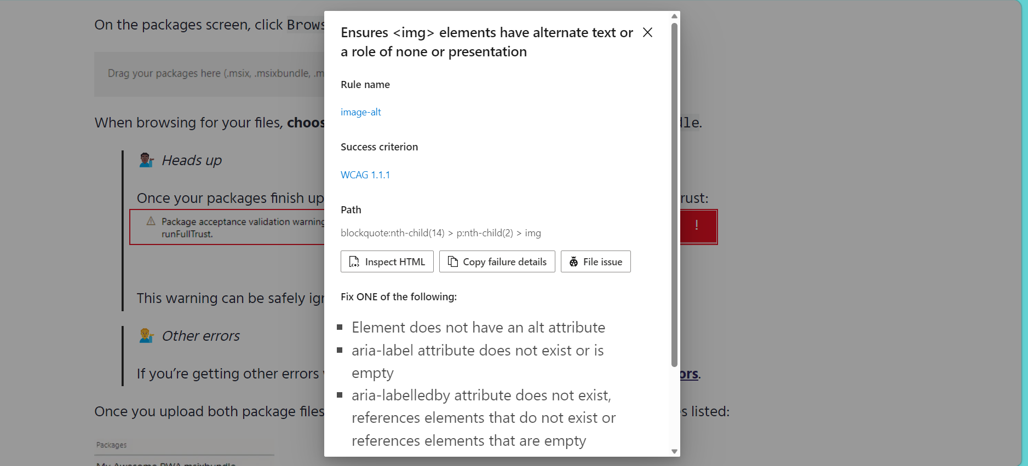Viewport: 1028px width, 466px height.
Task: Open the WCAG 1.1.1 success criterion link
Action: click(365, 174)
